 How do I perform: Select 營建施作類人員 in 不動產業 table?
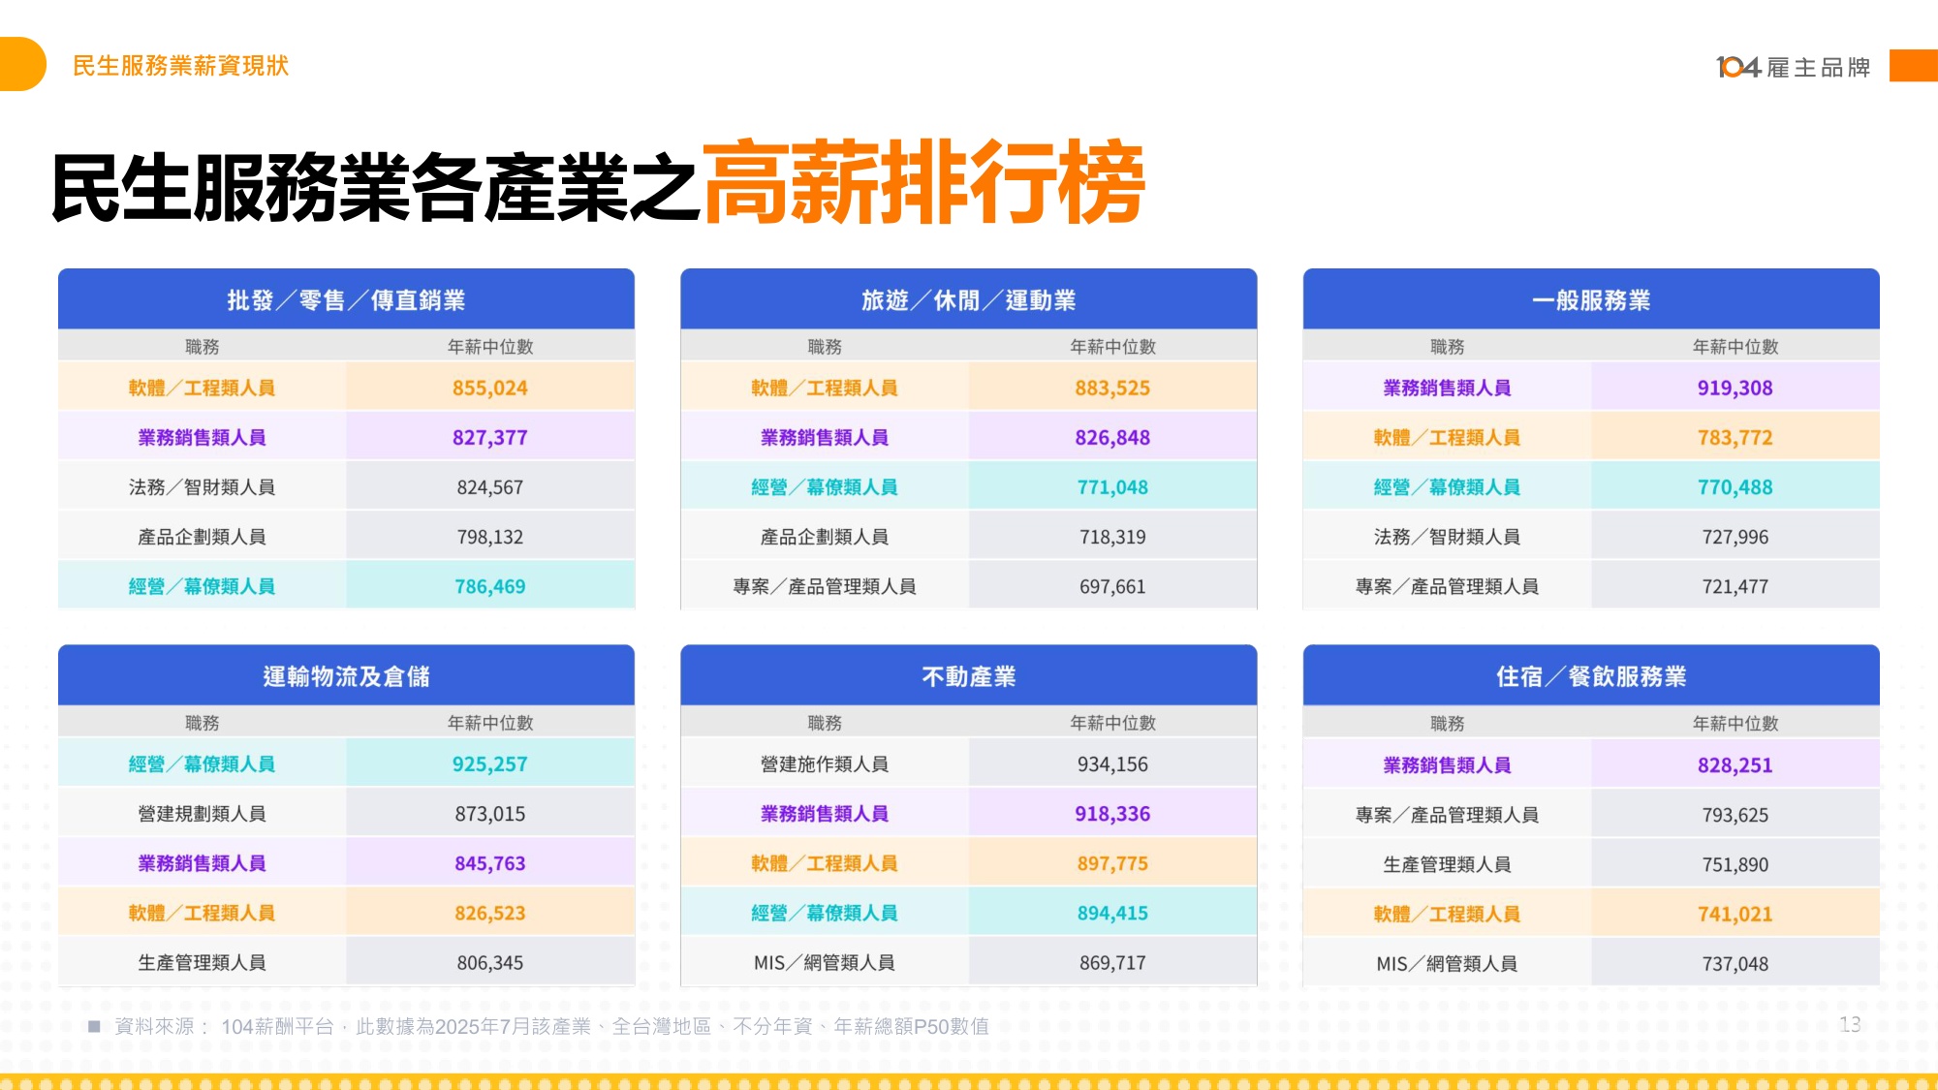[x=825, y=763]
